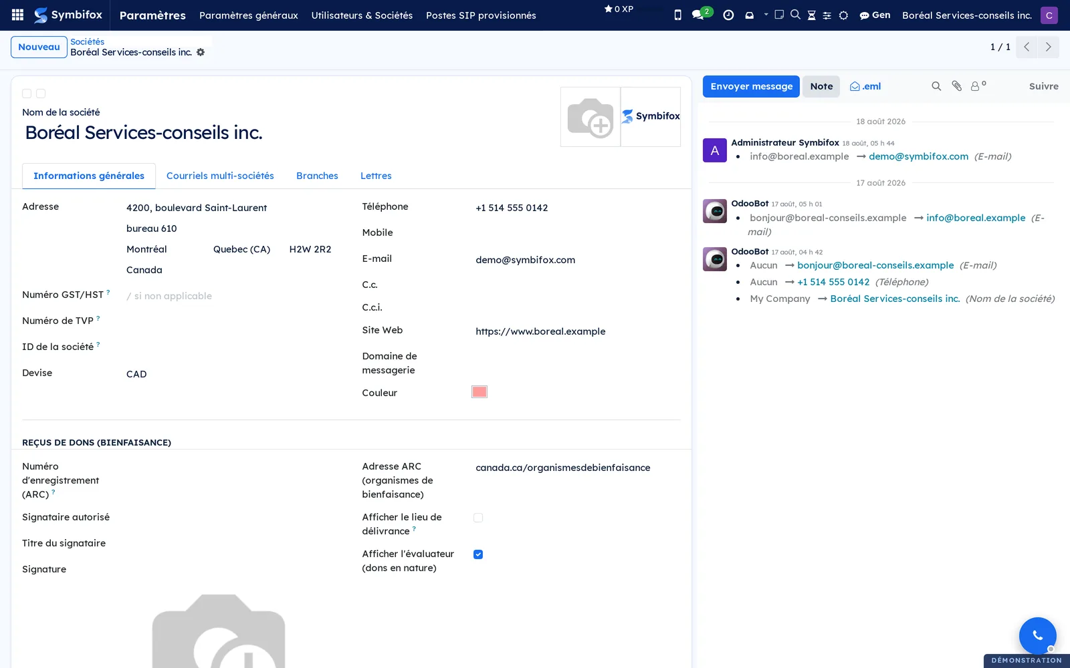Go to the next record arrow
The height and width of the screenshot is (668, 1070).
1048,47
